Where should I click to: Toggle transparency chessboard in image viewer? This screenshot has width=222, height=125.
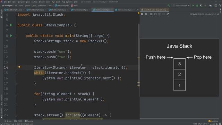(142, 14)
